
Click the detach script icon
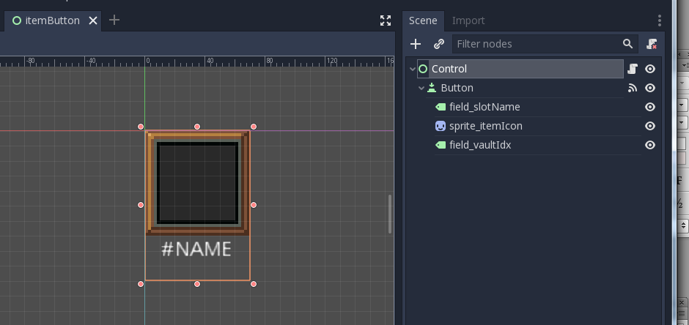pos(652,44)
